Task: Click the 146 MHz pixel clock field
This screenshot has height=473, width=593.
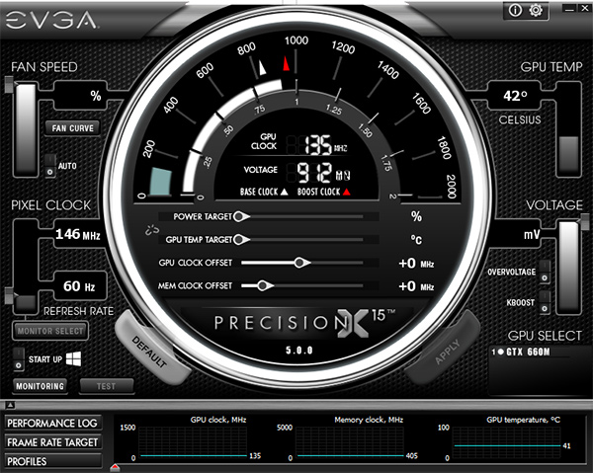Action: 79,234
